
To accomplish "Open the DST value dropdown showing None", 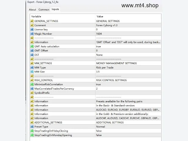I will [x=128, y=55].
